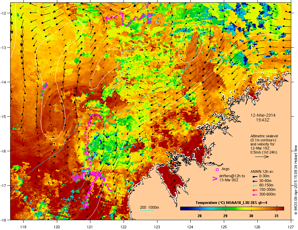Click the '29' color bar tick label
The image size is (298, 230).
pos(225,216)
